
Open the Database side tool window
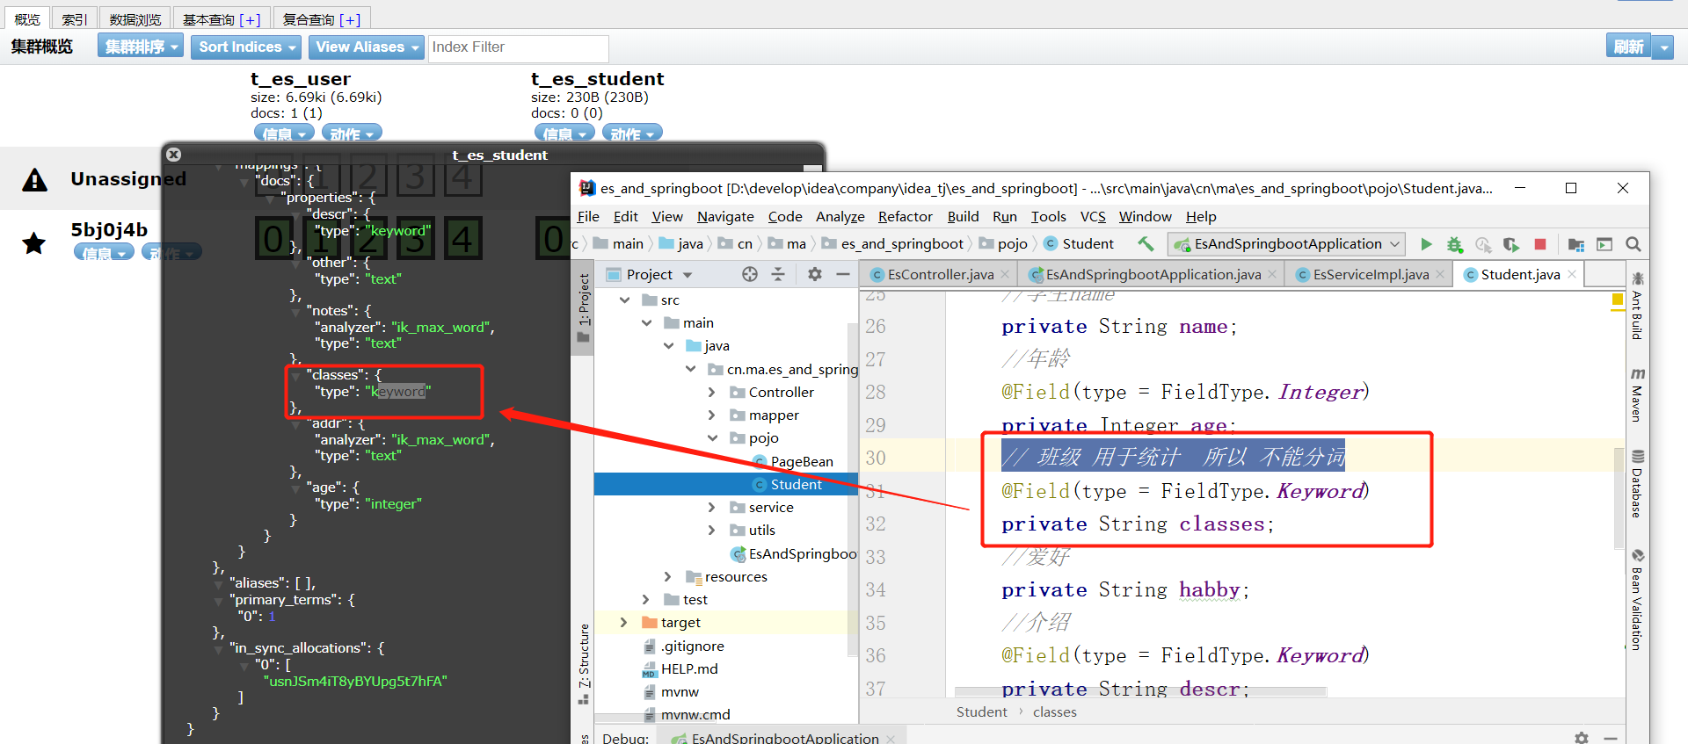(x=1637, y=484)
